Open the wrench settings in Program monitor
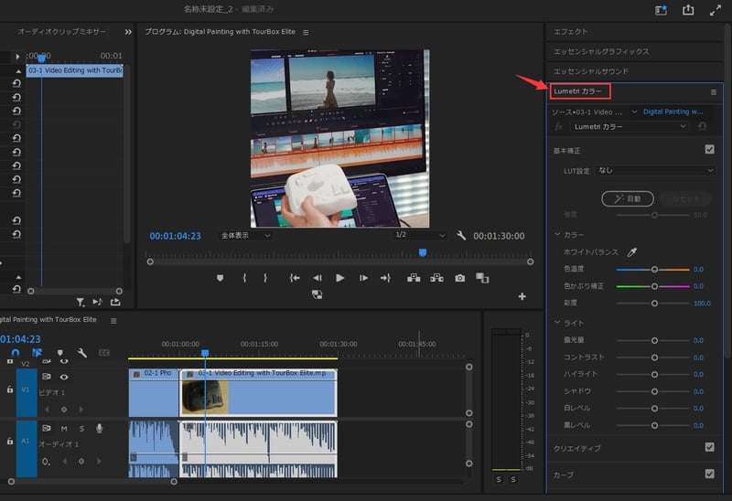The image size is (732, 501). click(461, 235)
